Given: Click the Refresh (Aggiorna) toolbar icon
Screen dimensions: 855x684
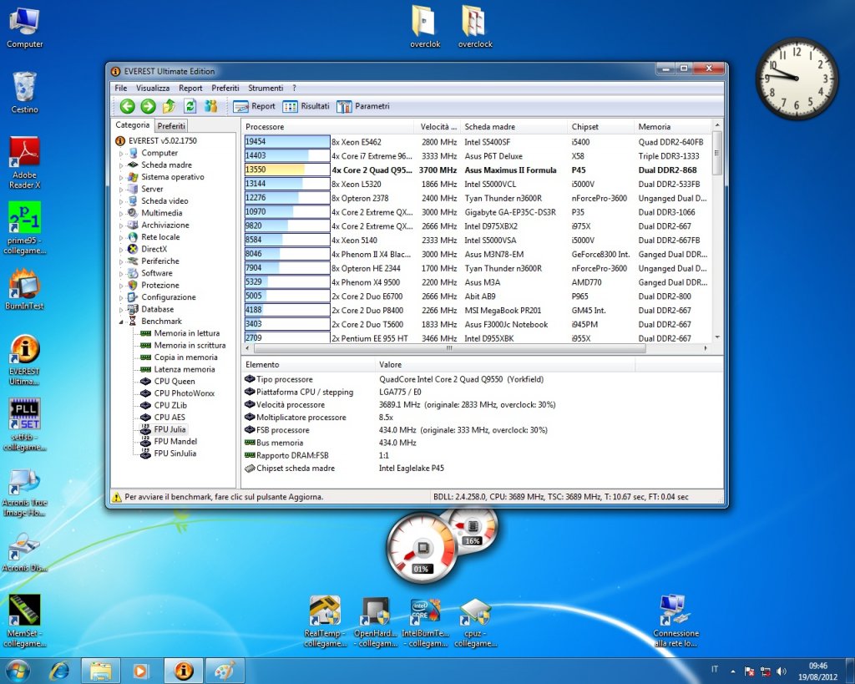Looking at the screenshot, I should click(190, 106).
